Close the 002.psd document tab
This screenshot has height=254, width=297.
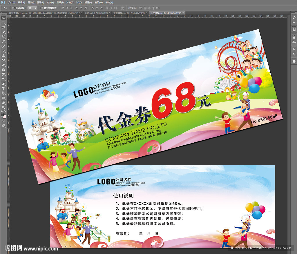110,13
